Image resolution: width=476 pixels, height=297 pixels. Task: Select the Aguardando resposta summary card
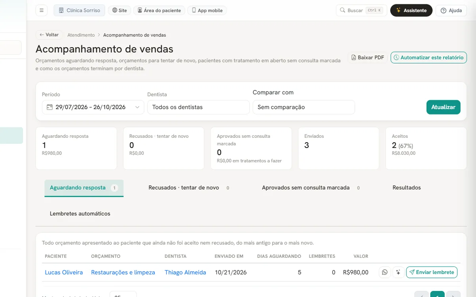[76, 148]
